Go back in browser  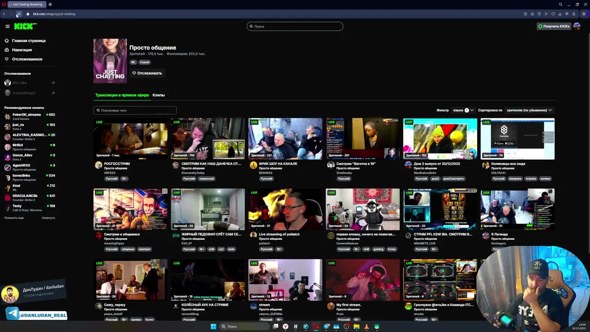click(x=4, y=14)
